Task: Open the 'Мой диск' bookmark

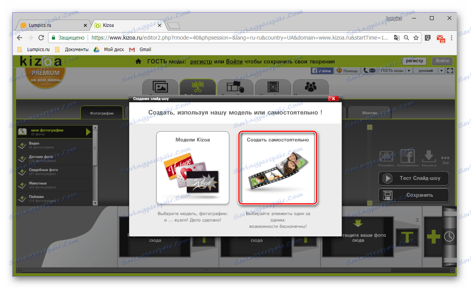Action: (109, 49)
